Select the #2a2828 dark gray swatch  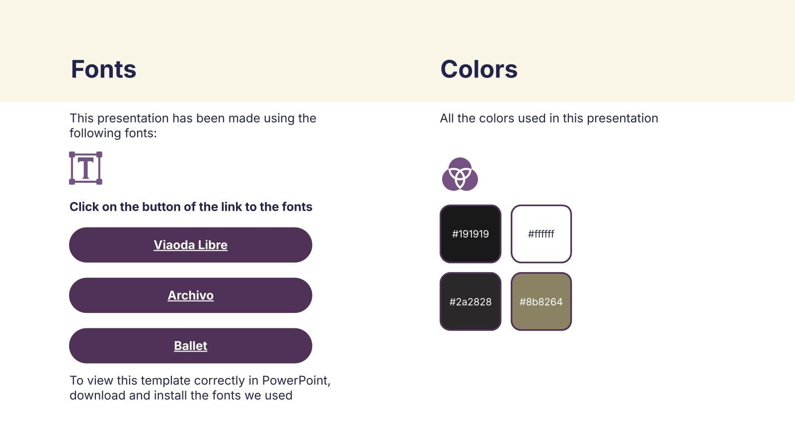point(471,301)
